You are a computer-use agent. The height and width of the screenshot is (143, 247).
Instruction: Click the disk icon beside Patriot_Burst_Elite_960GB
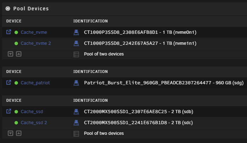(76, 83)
